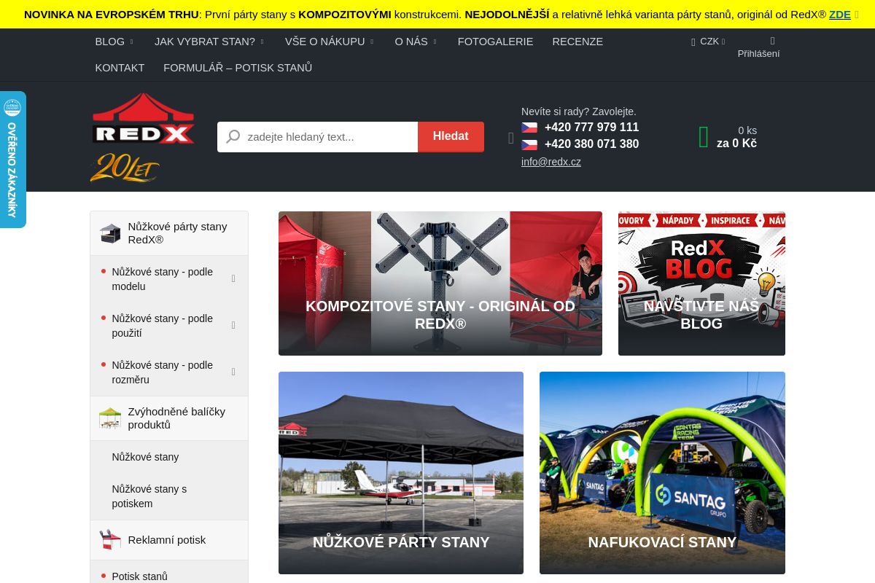Expand Nůžkové stany - podle použití submenu
The height and width of the screenshot is (583, 875).
(x=233, y=325)
